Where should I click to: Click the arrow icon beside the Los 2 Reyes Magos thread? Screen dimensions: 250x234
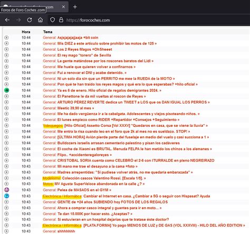[x=6, y=49]
